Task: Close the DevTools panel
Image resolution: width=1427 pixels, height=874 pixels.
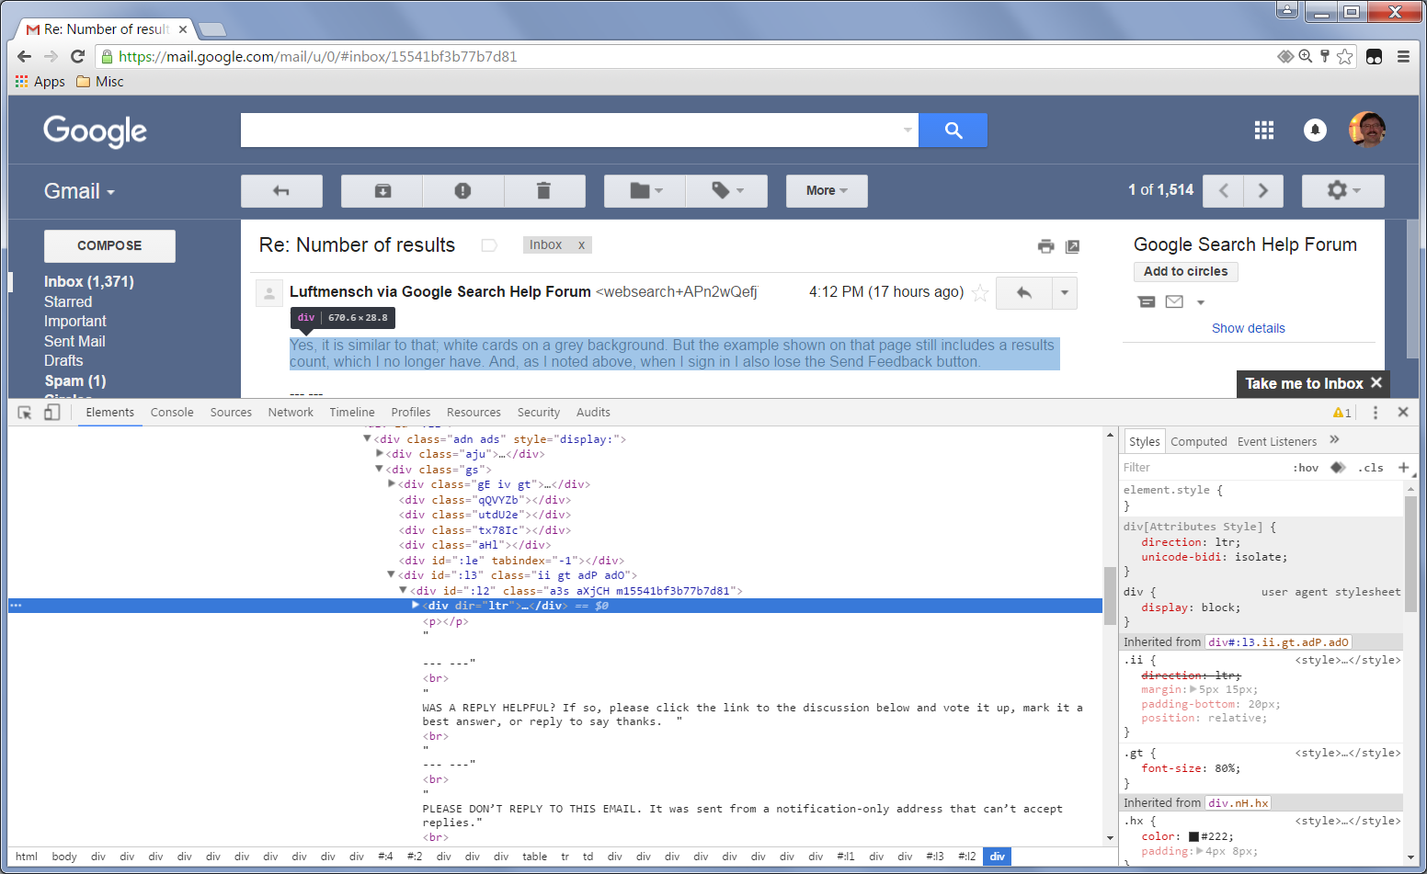Action: 1403,412
